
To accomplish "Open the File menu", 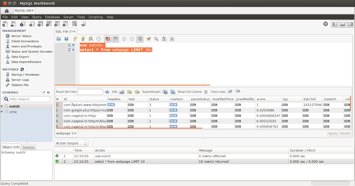I will click(5, 17).
